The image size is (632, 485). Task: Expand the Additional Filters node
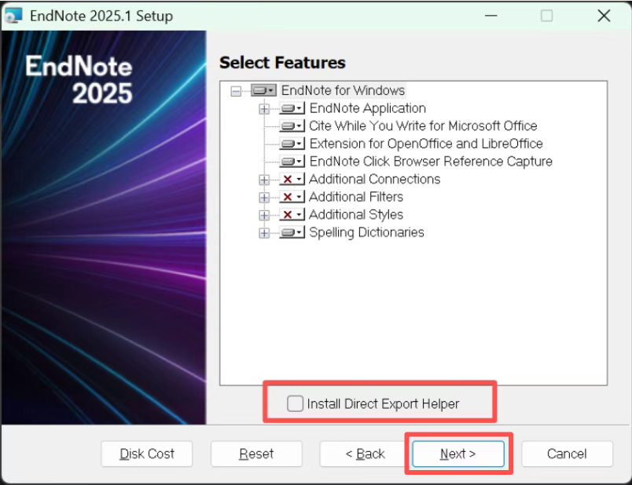point(264,198)
